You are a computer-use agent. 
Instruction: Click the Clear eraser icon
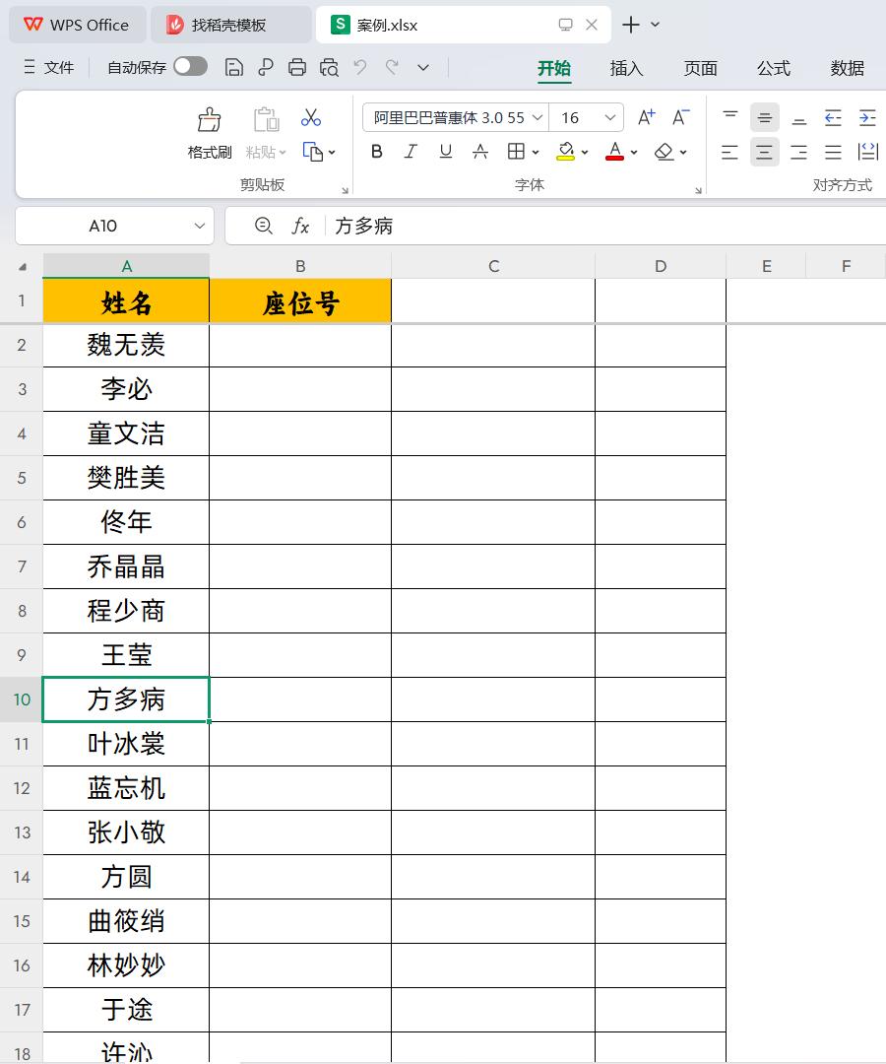(664, 152)
